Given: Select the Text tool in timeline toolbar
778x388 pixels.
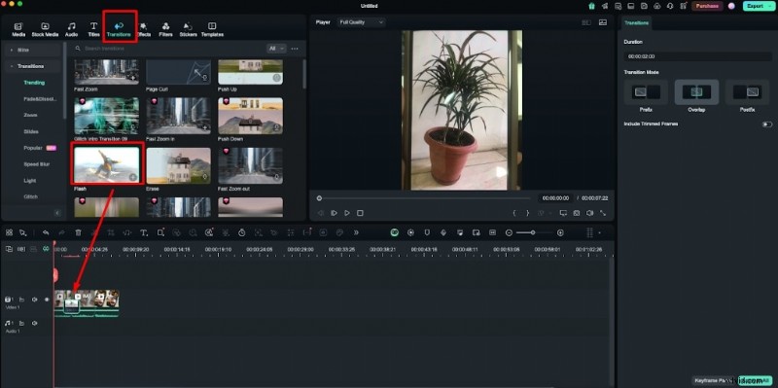Looking at the screenshot, I should (144, 232).
